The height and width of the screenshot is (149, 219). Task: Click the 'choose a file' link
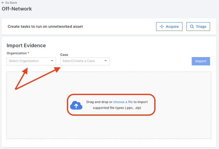point(123,102)
